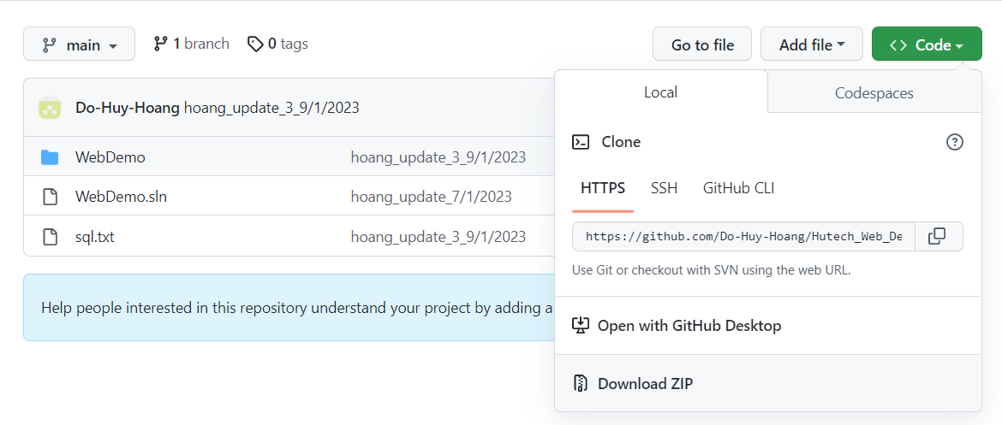
Task: Open the Do-Huy-Hoang author link
Action: pyautogui.click(x=127, y=108)
